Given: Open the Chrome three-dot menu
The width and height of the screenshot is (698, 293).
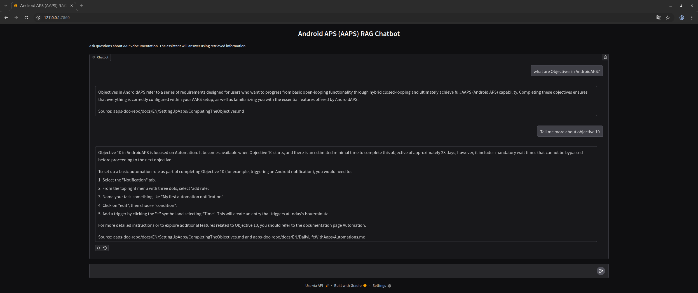Looking at the screenshot, I should pyautogui.click(x=692, y=17).
